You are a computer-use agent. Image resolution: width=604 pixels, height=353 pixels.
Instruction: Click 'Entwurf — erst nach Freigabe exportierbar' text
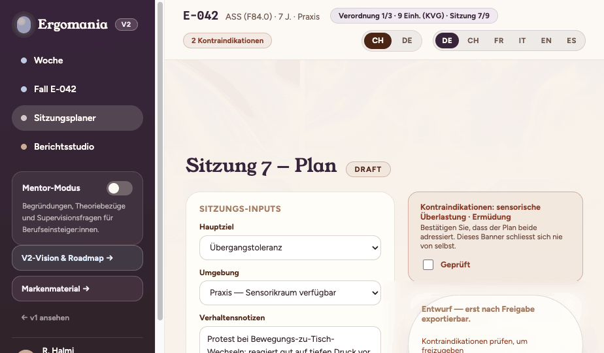pyautogui.click(x=478, y=314)
